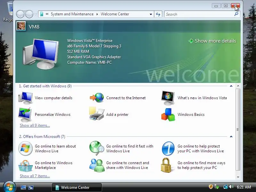Click the security shield tray icon
256x192 pixels.
(x=211, y=187)
